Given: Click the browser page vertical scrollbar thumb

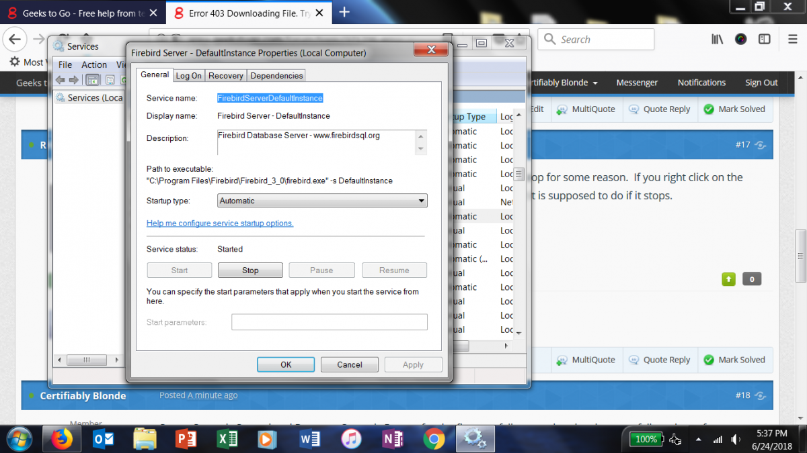Looking at the screenshot, I should click(x=800, y=256).
